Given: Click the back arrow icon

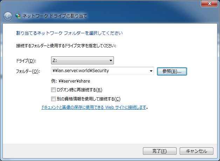Looking at the screenshot, I should click(x=8, y=16).
